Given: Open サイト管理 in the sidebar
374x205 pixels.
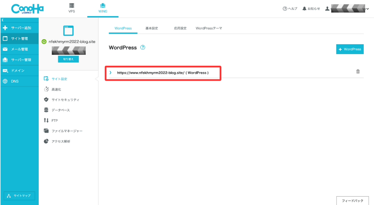Looking at the screenshot, I should point(19,38).
